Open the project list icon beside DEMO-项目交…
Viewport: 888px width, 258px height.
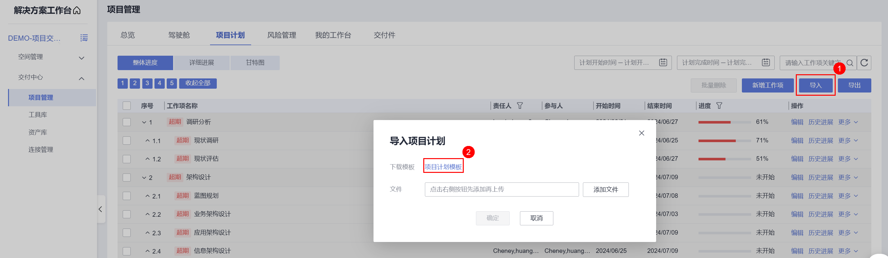pyautogui.click(x=84, y=38)
